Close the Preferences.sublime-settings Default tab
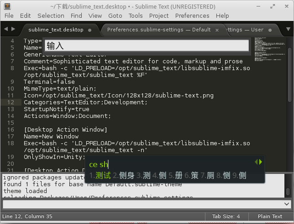Viewport: 294px width, 224px height. coord(217,30)
